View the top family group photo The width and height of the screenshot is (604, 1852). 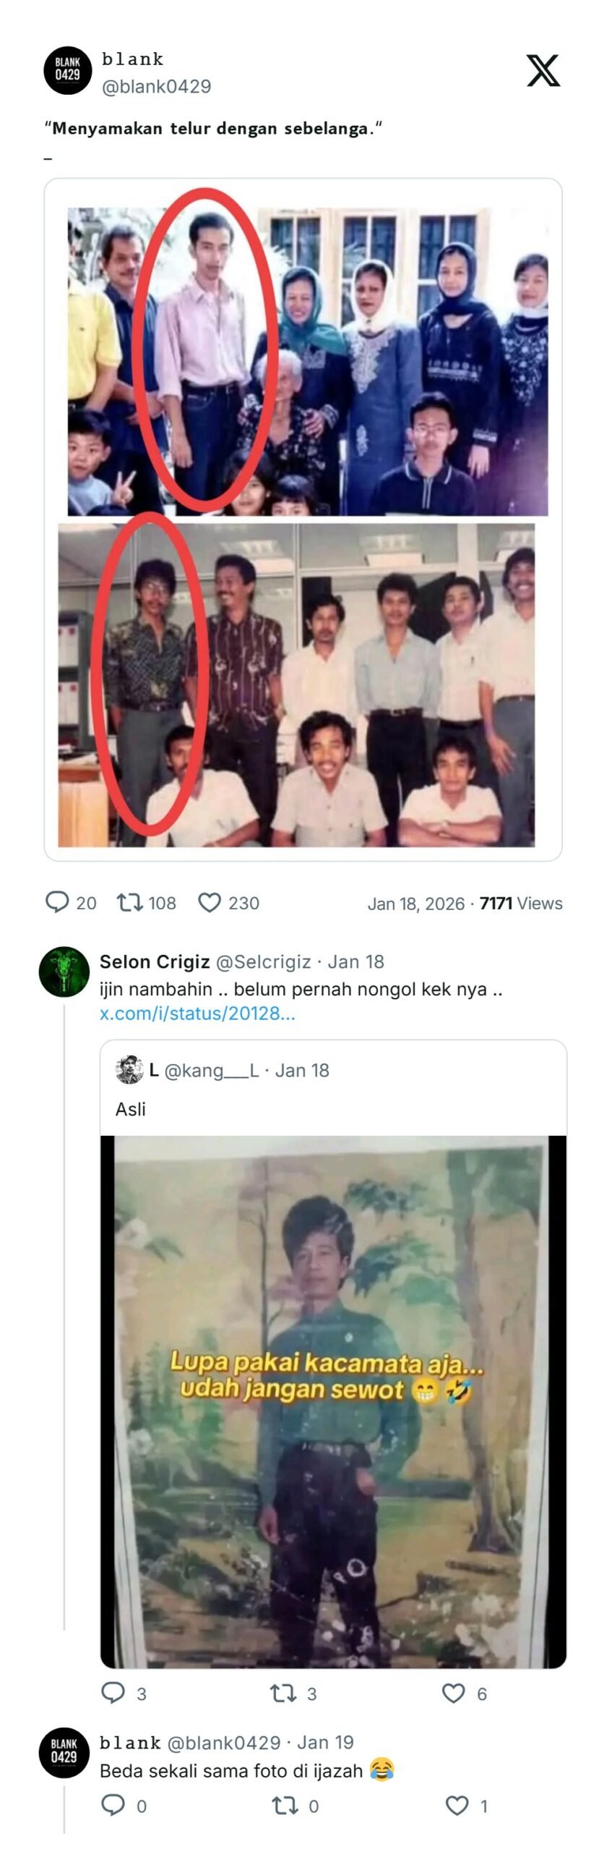click(x=307, y=361)
